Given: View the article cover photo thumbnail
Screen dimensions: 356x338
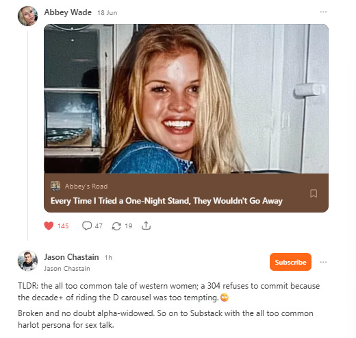Looking at the screenshot, I should (186, 99).
